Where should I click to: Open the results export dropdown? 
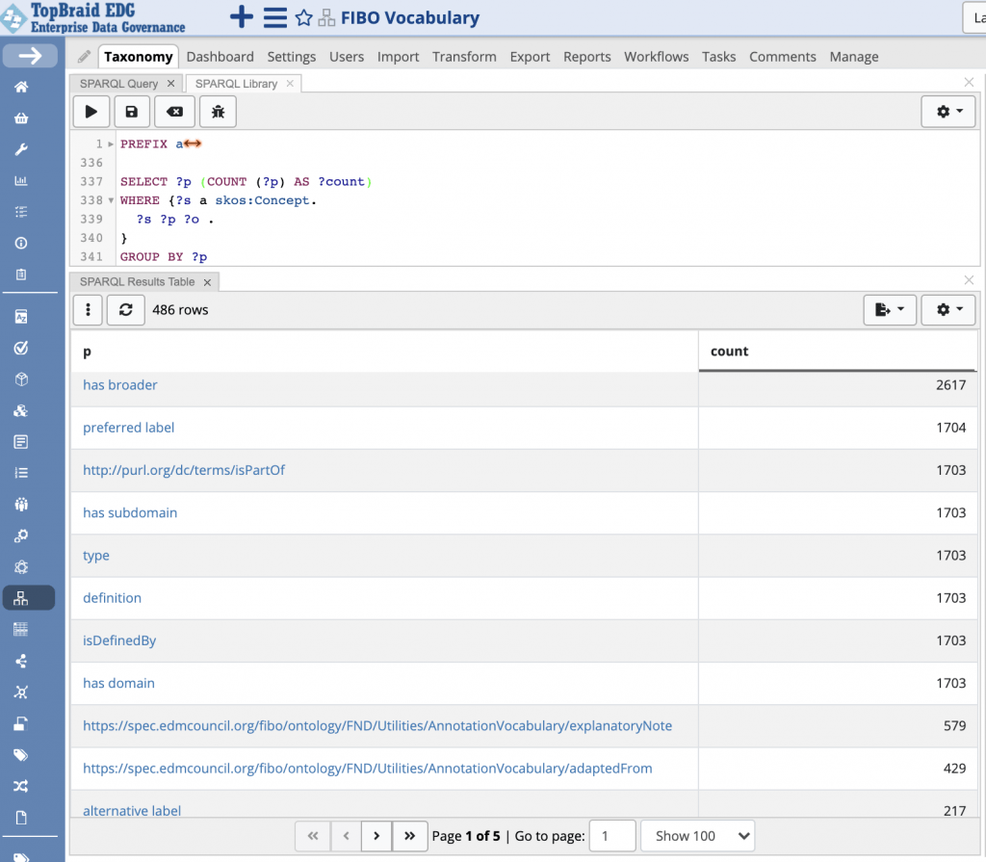890,309
